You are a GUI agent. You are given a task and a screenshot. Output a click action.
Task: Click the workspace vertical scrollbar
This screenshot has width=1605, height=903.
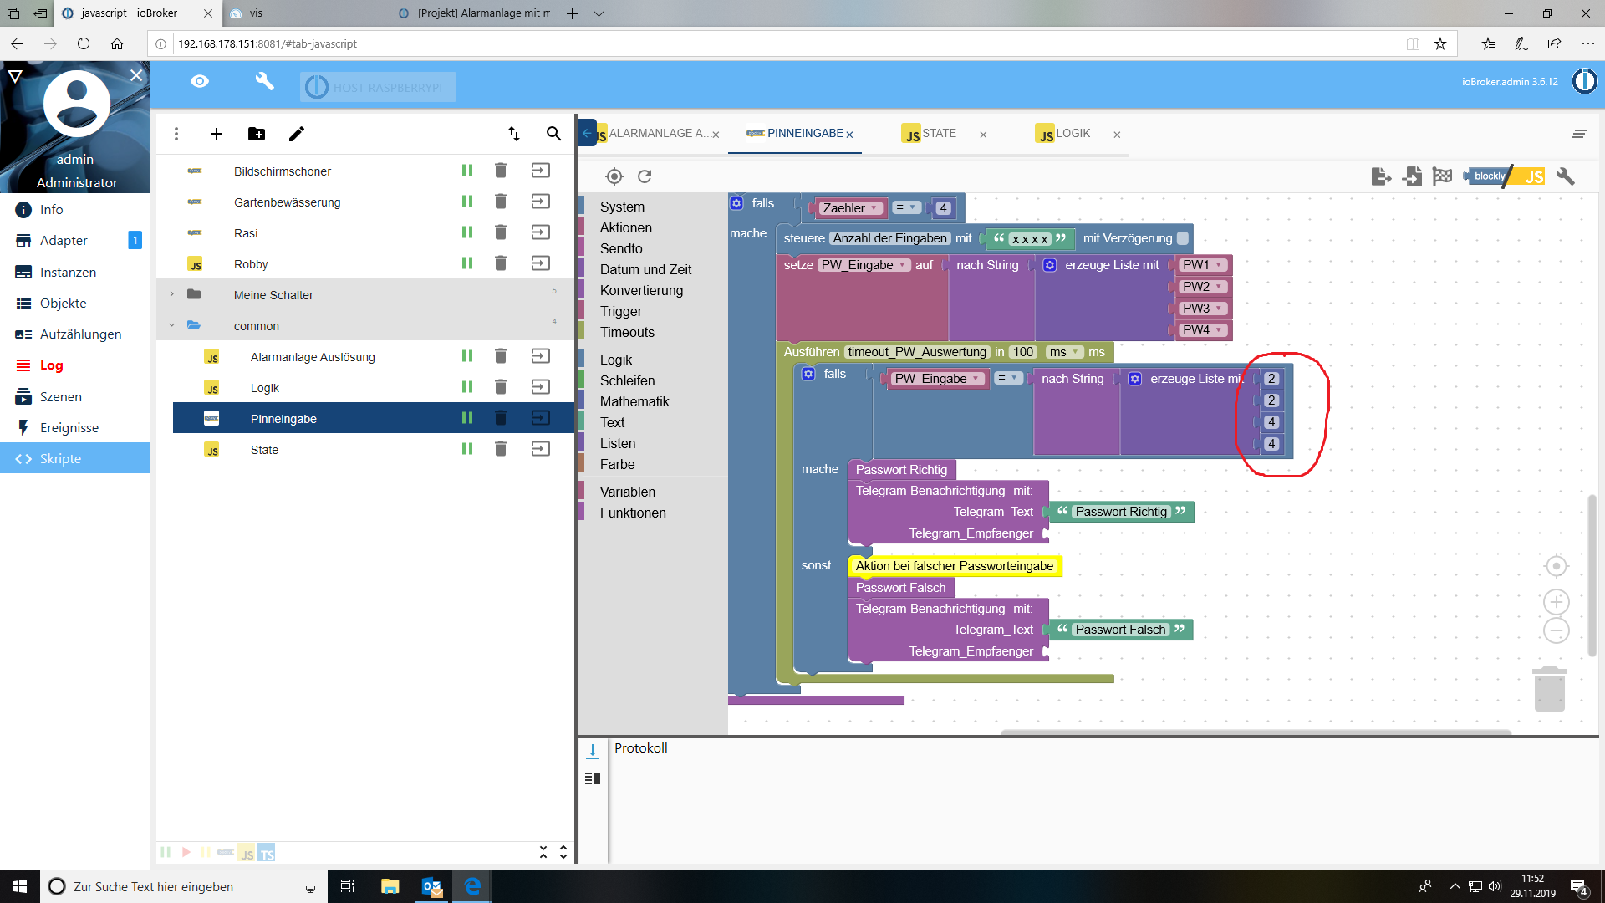[1592, 575]
